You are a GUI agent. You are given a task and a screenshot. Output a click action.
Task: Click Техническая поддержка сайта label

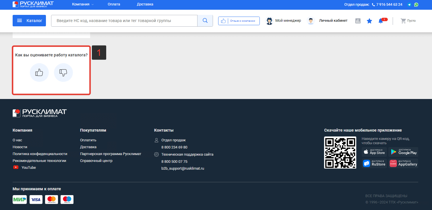(187, 154)
